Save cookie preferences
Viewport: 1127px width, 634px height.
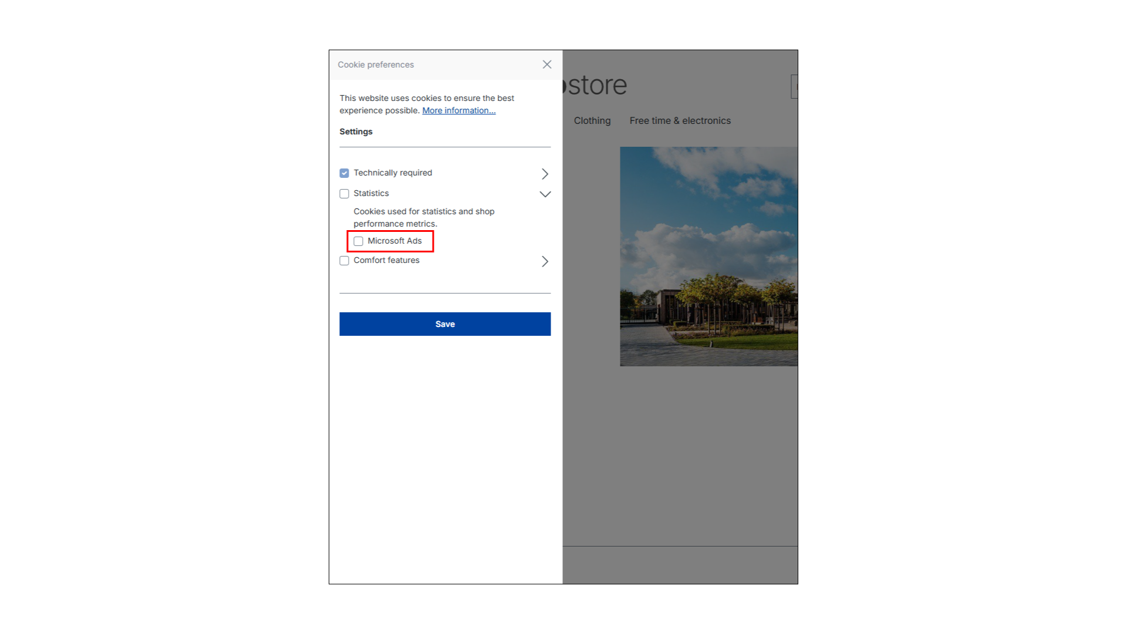(445, 323)
